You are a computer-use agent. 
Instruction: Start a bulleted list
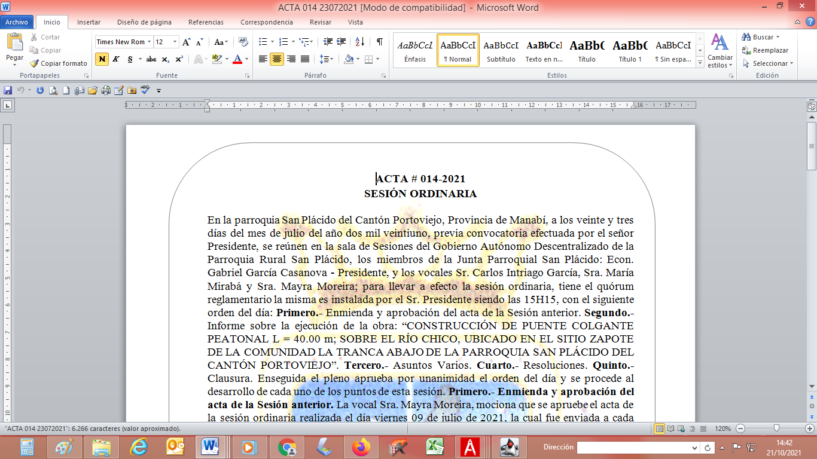pos(262,42)
